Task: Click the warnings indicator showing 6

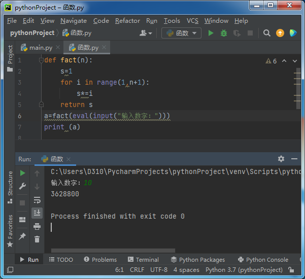Action: (x=271, y=61)
